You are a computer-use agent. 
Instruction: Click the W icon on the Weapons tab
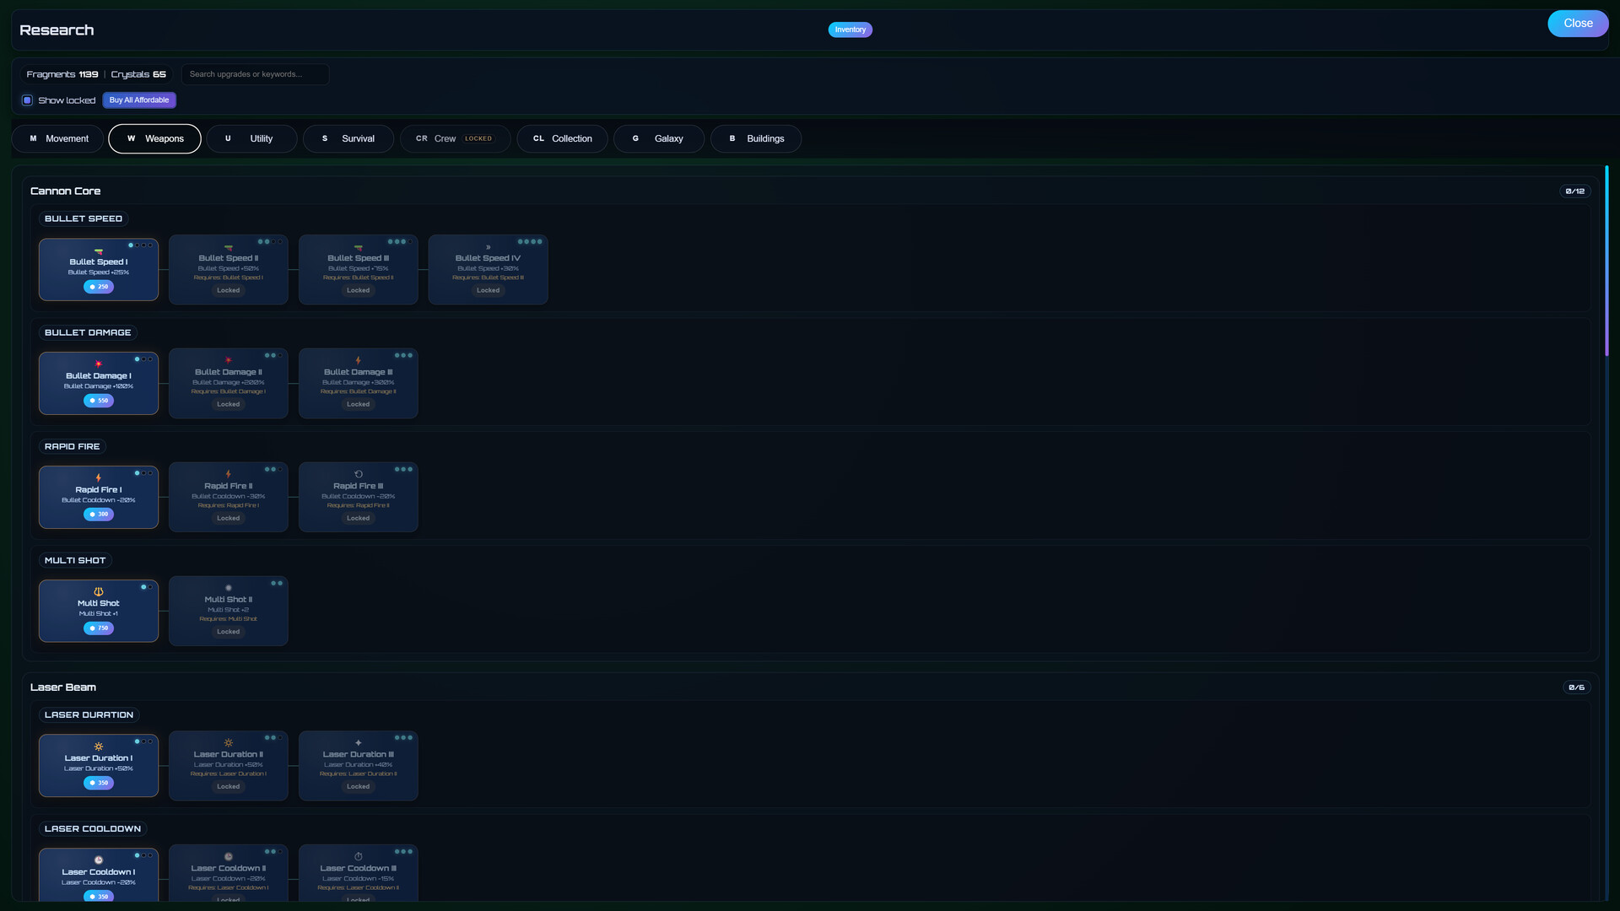tap(131, 138)
